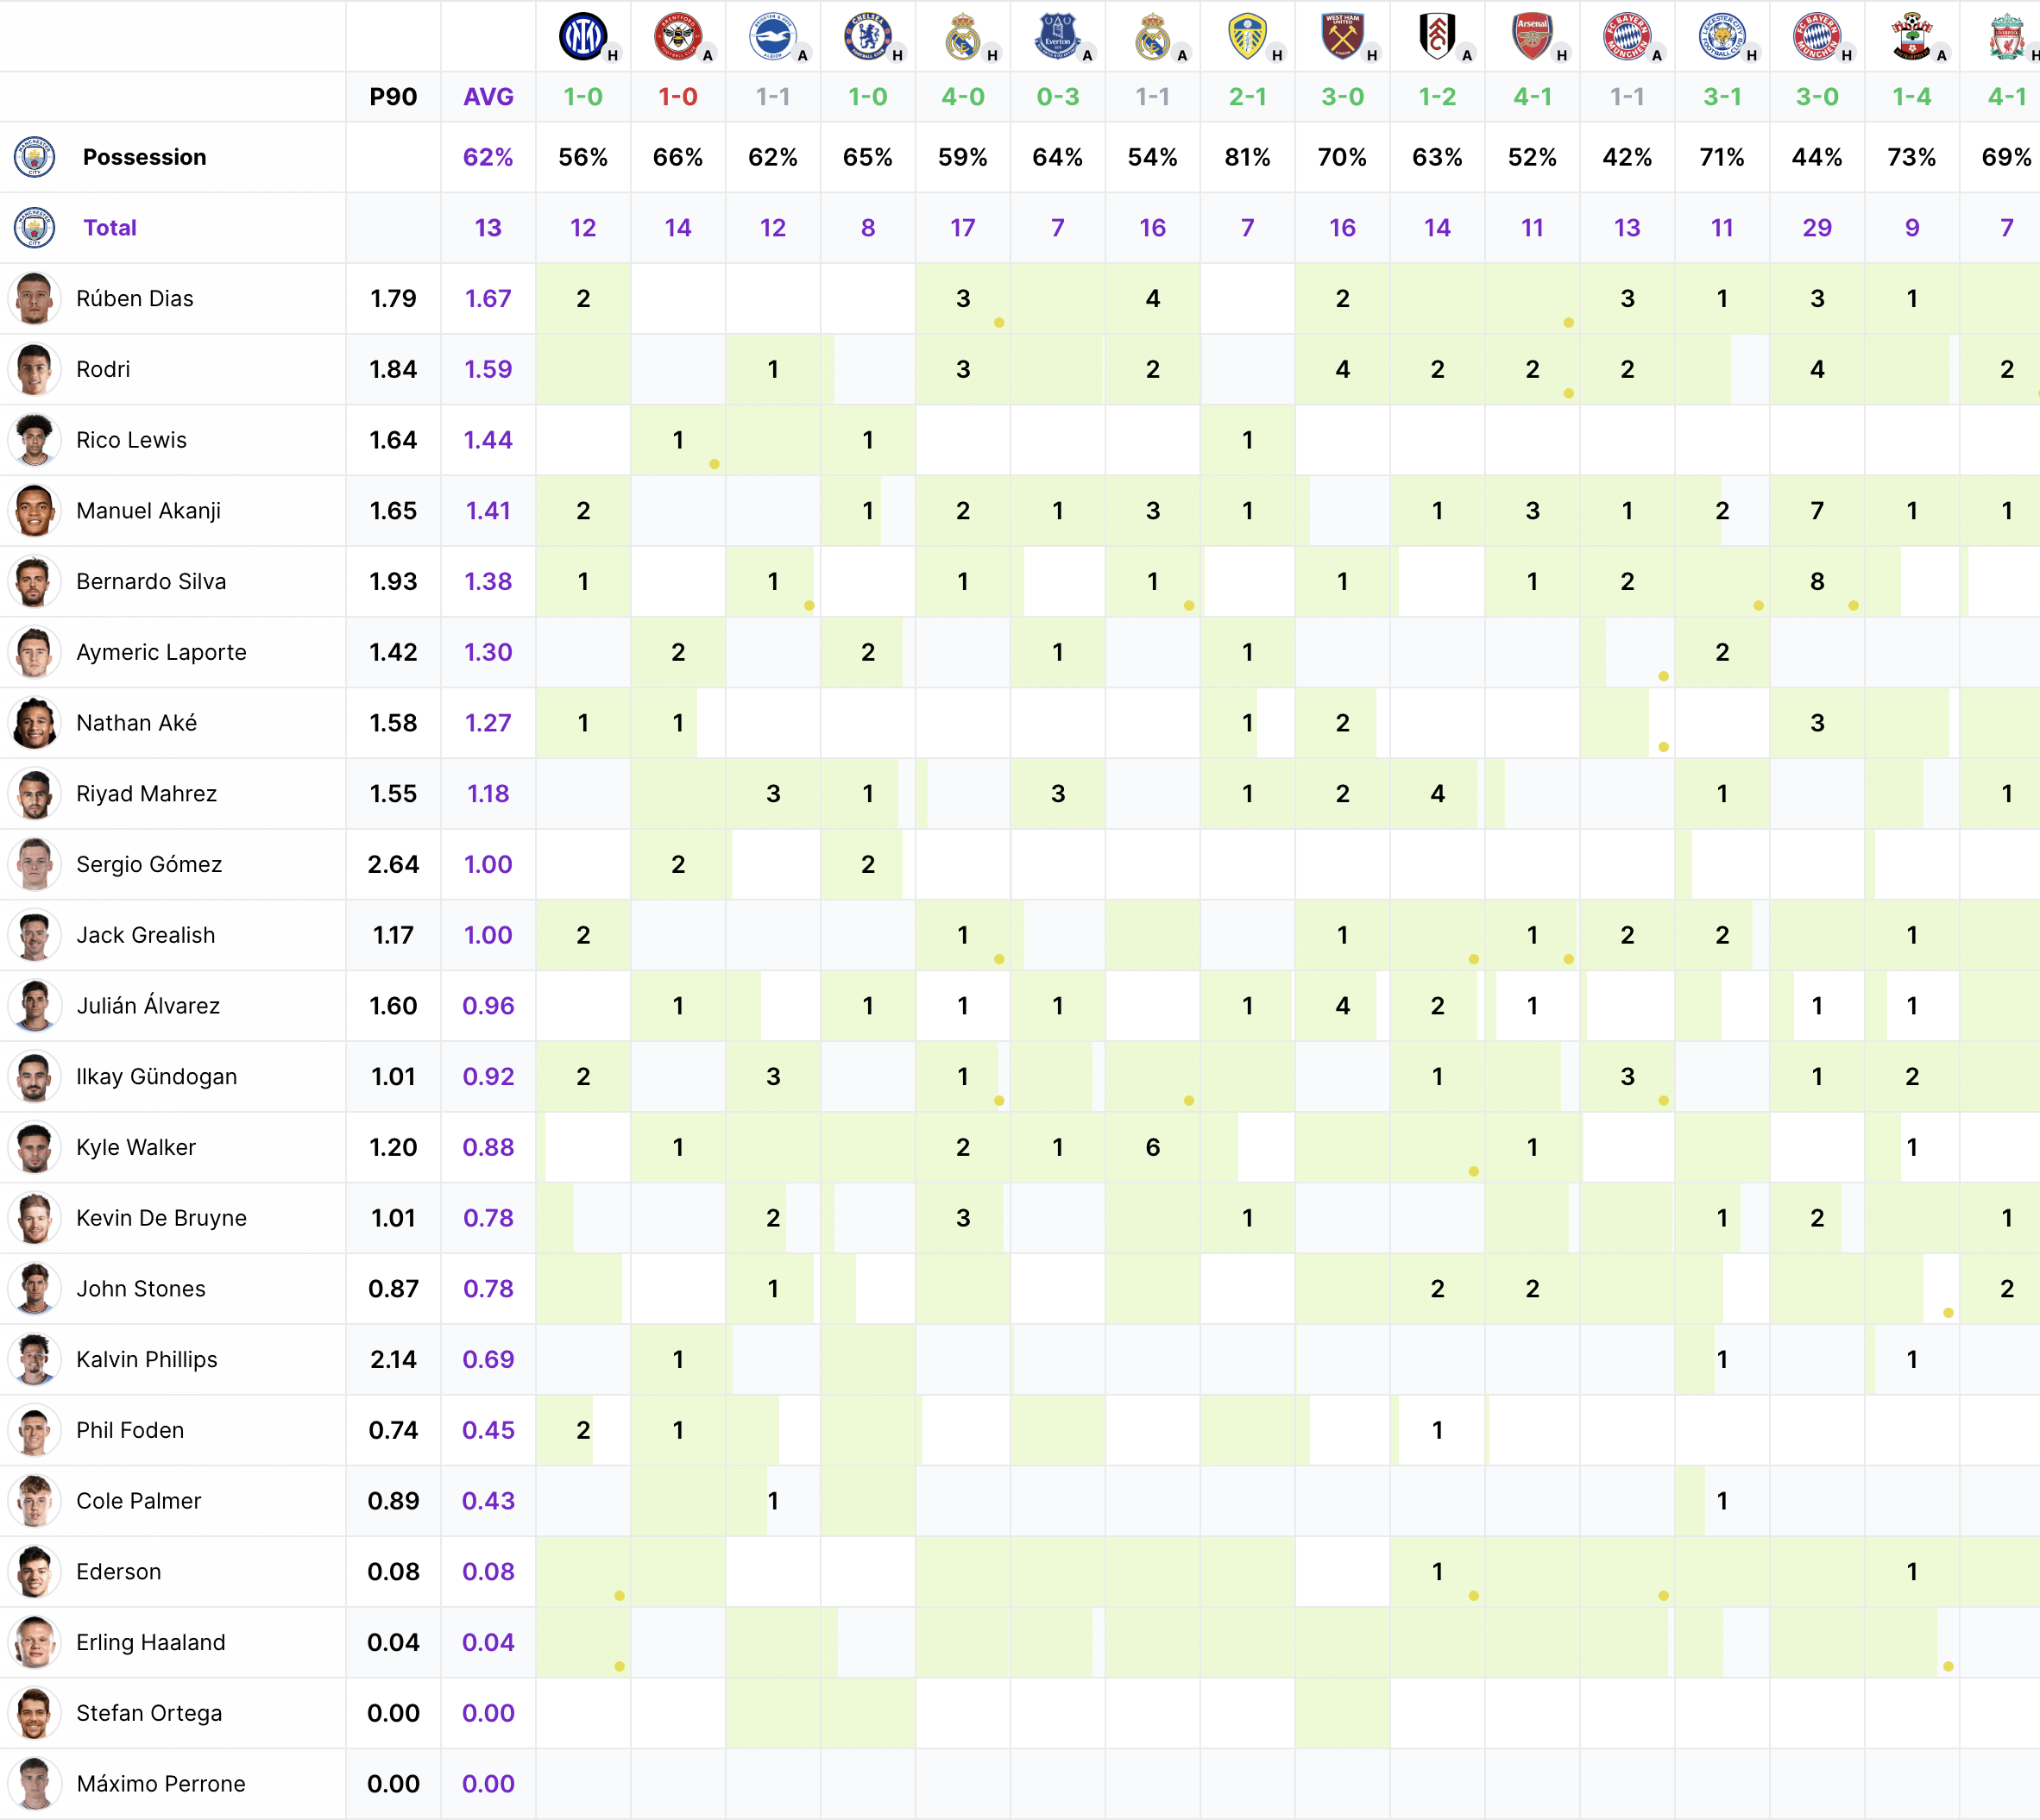Open the Possession row label
Viewport: 2040px width, 1820px height.
click(144, 157)
